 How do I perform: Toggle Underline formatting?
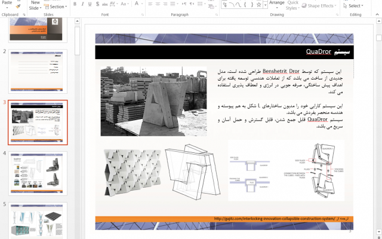click(90, 4)
